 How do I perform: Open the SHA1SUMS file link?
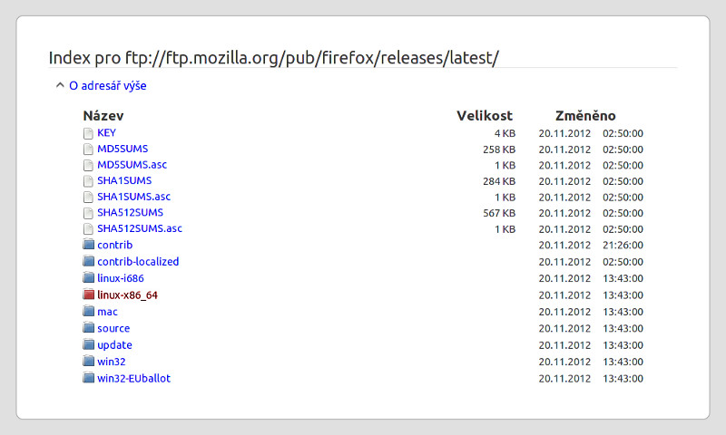(124, 180)
